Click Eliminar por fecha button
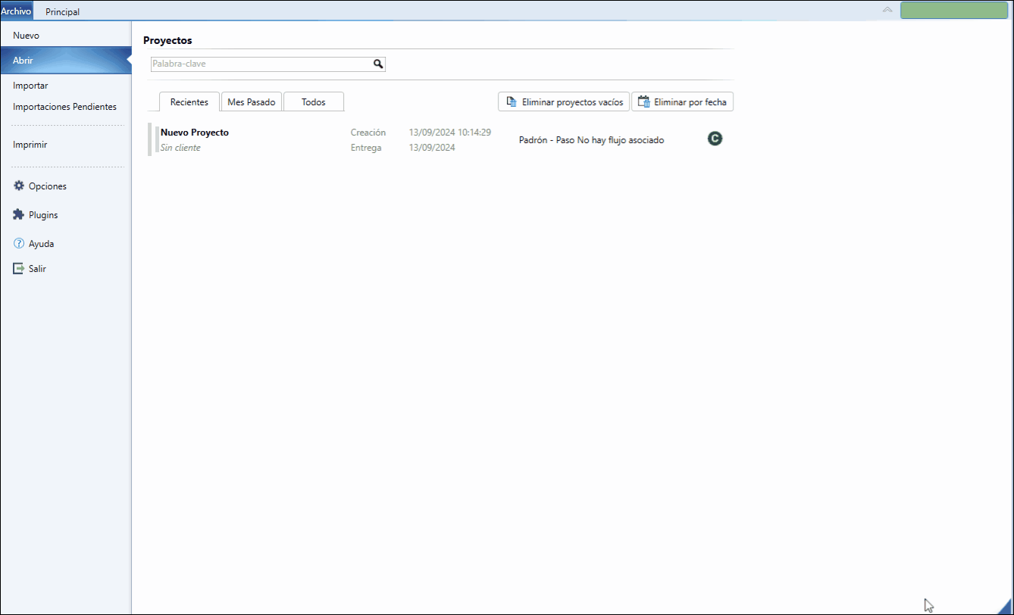Image resolution: width=1014 pixels, height=615 pixels. [682, 101]
